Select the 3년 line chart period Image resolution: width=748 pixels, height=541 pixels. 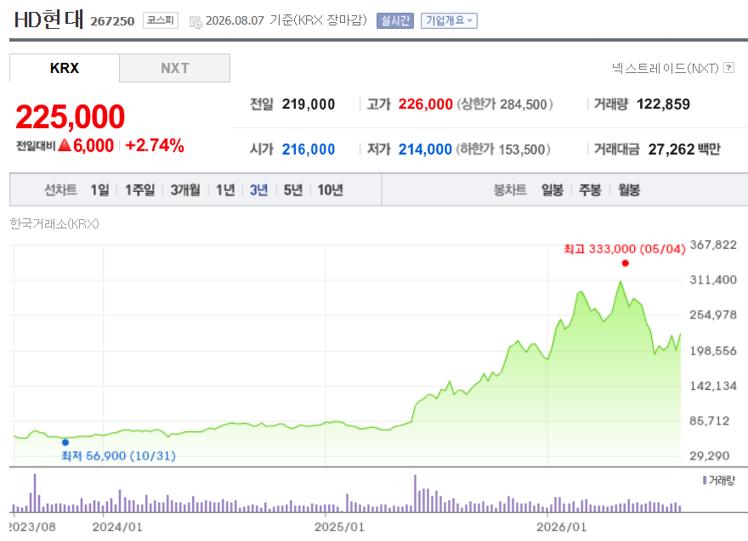pos(258,189)
